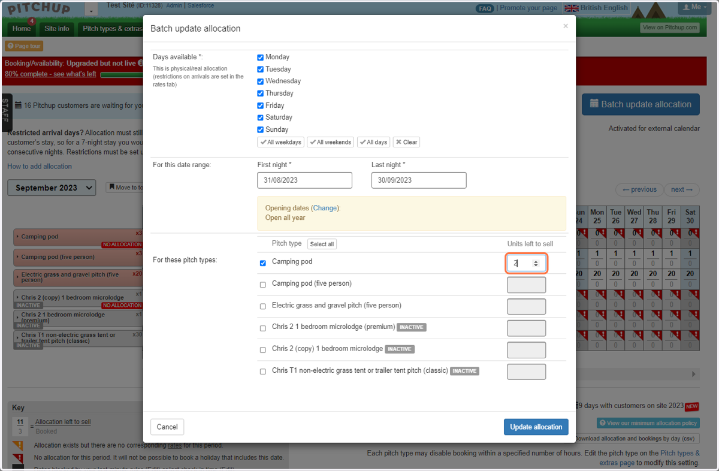Check Chris 2 (copy) 1 bedroom microlodge
719x471 pixels.
[x=263, y=350]
